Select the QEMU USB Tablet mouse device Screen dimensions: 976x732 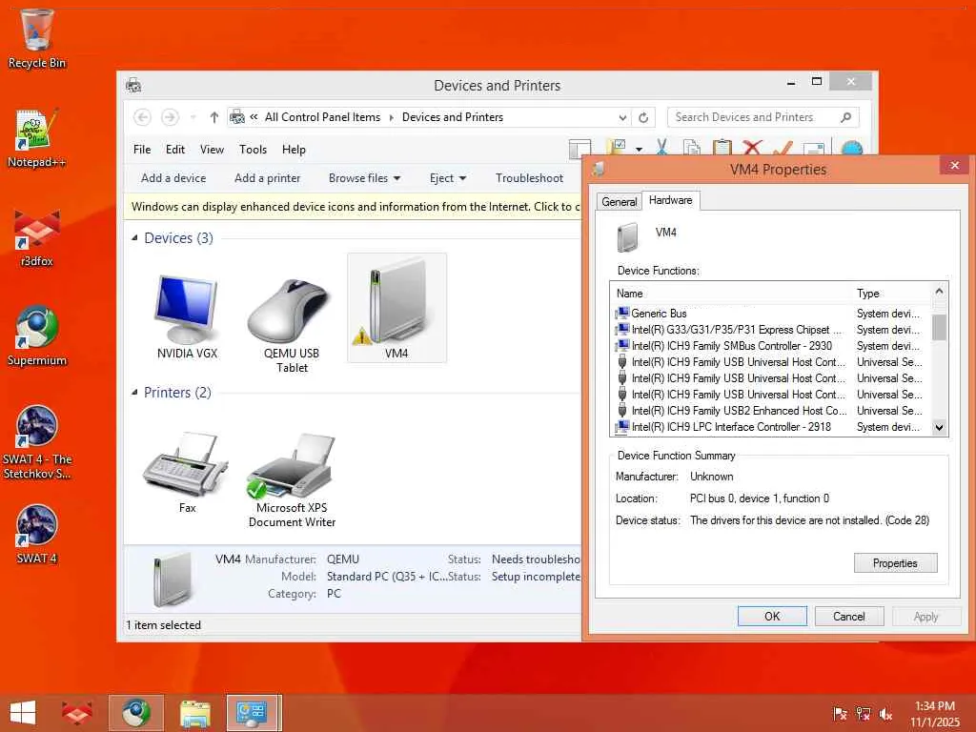coord(292,325)
